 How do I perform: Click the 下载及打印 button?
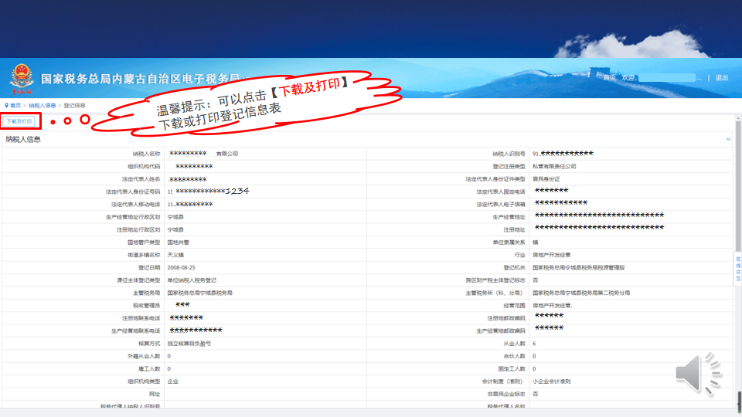pyautogui.click(x=19, y=121)
